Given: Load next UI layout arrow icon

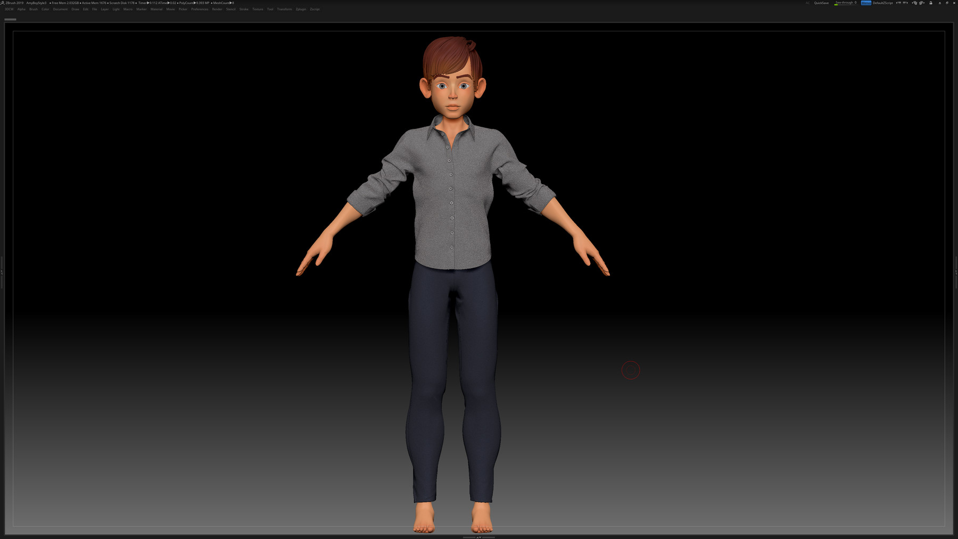Looking at the screenshot, I should (905, 3).
